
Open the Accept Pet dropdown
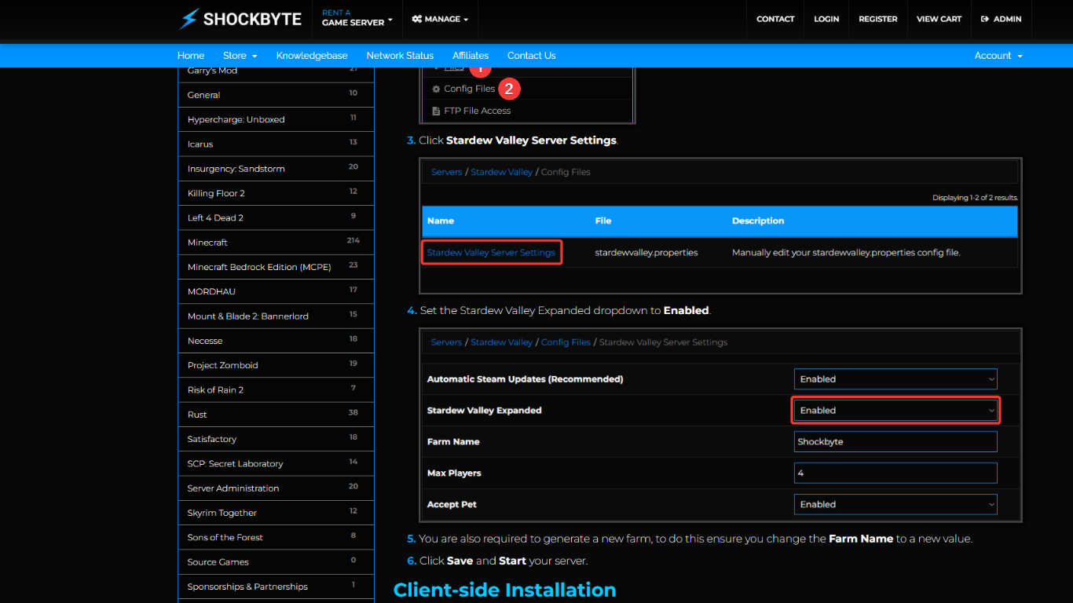(x=895, y=505)
